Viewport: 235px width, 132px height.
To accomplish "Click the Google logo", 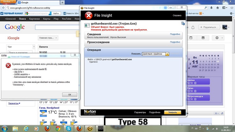I will click(15, 27).
